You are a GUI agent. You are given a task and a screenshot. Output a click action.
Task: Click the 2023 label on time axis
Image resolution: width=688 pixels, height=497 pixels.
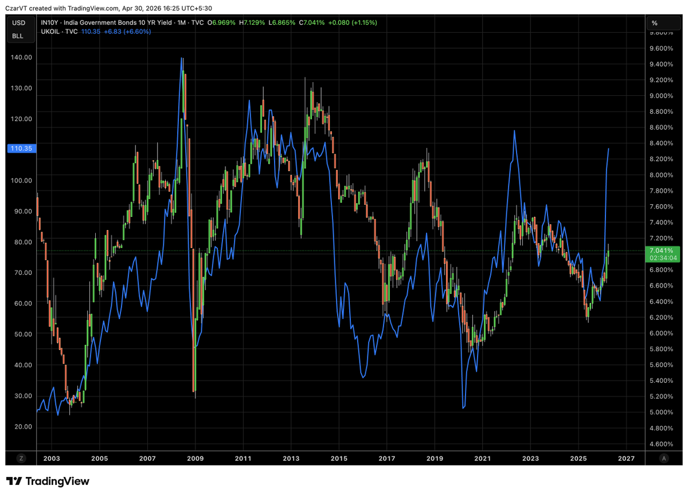(x=530, y=459)
